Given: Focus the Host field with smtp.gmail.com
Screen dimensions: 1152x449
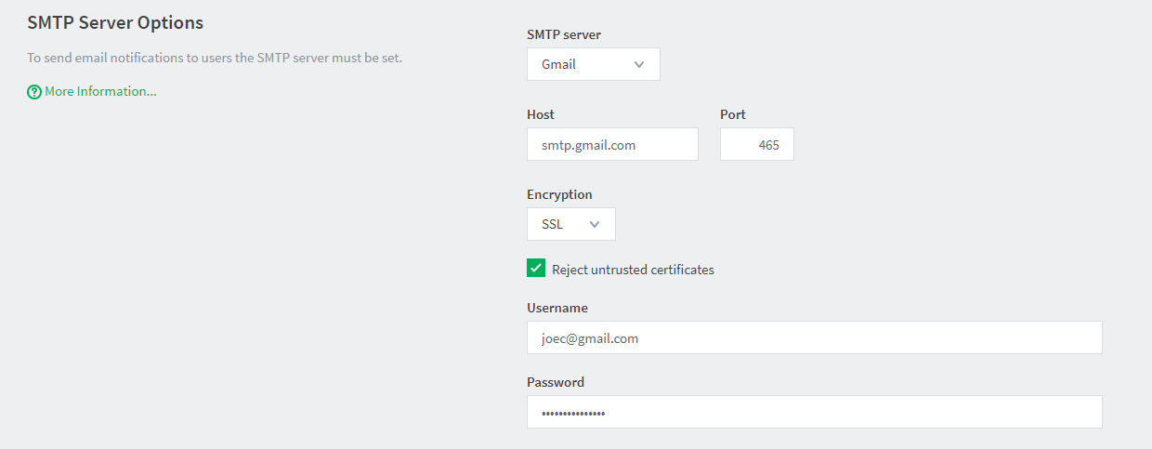Looking at the screenshot, I should click(x=612, y=144).
